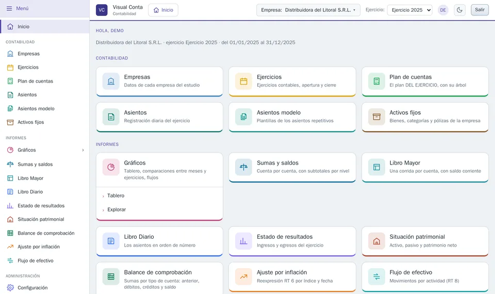Click the VC app logo
Viewport: 495px width, 294px height.
(102, 10)
